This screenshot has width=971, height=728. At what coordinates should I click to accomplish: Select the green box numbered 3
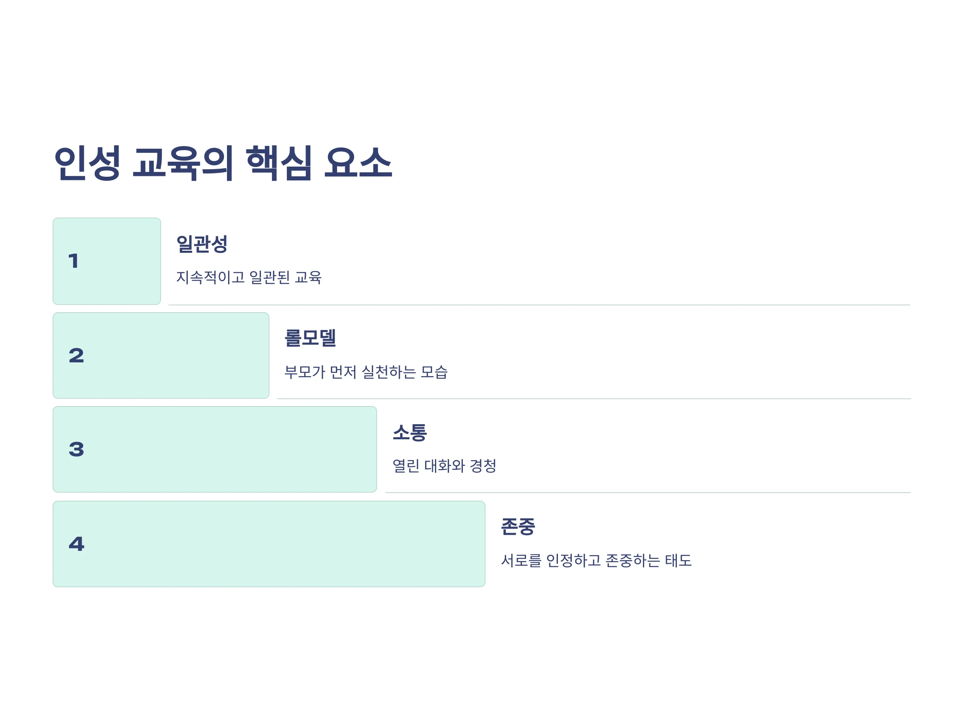pos(215,449)
